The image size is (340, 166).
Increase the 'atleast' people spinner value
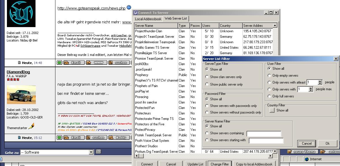(320, 81)
